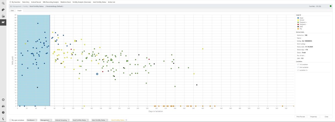The image size is (335, 122).
Task: Open settings gear in the sidebar
Action: point(3,100)
